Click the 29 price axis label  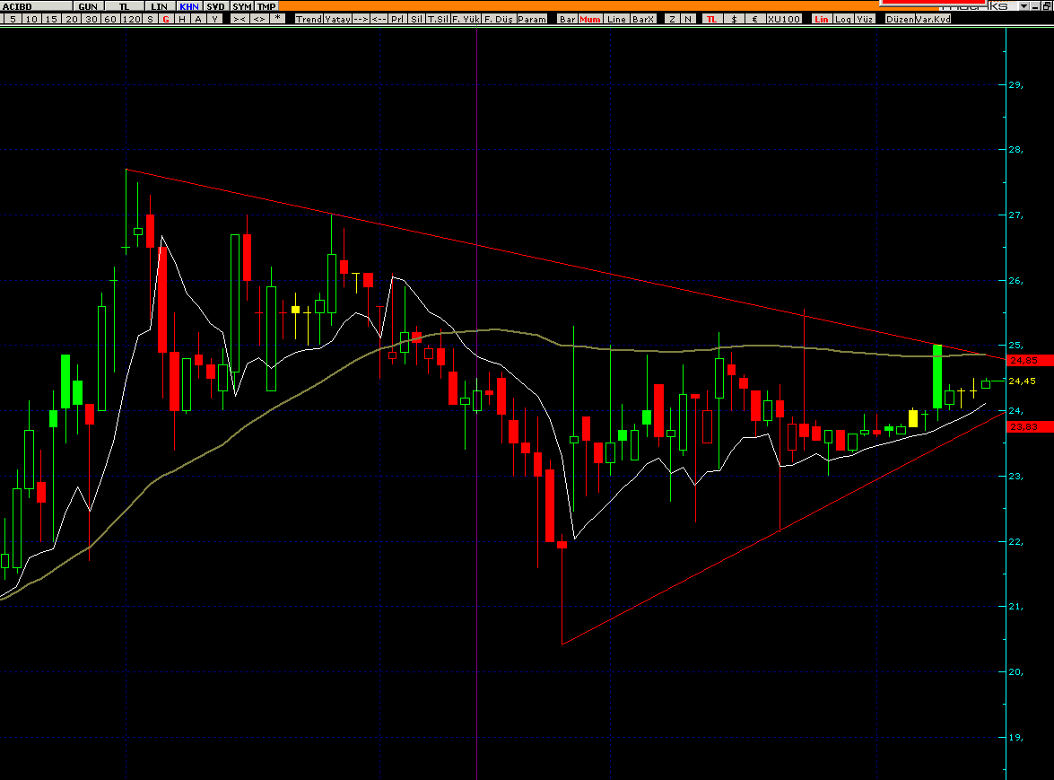click(1015, 84)
